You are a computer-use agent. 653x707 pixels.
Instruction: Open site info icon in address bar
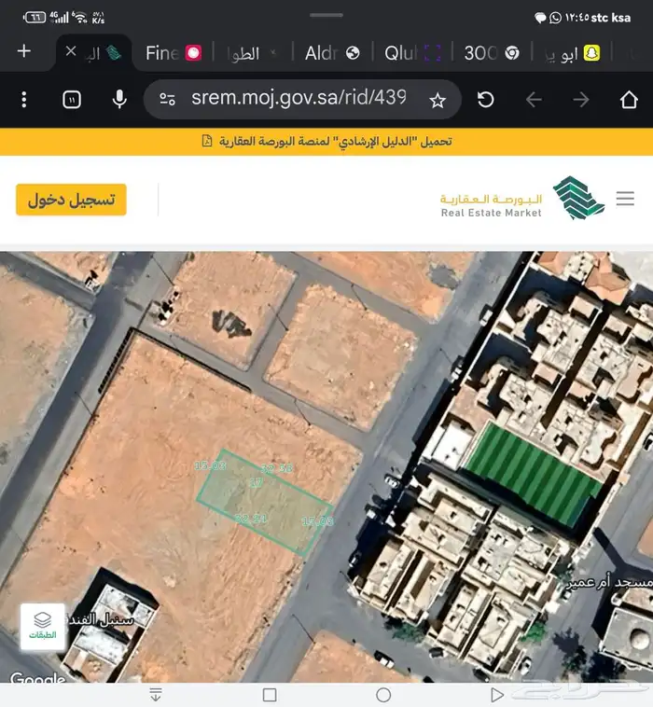point(167,100)
